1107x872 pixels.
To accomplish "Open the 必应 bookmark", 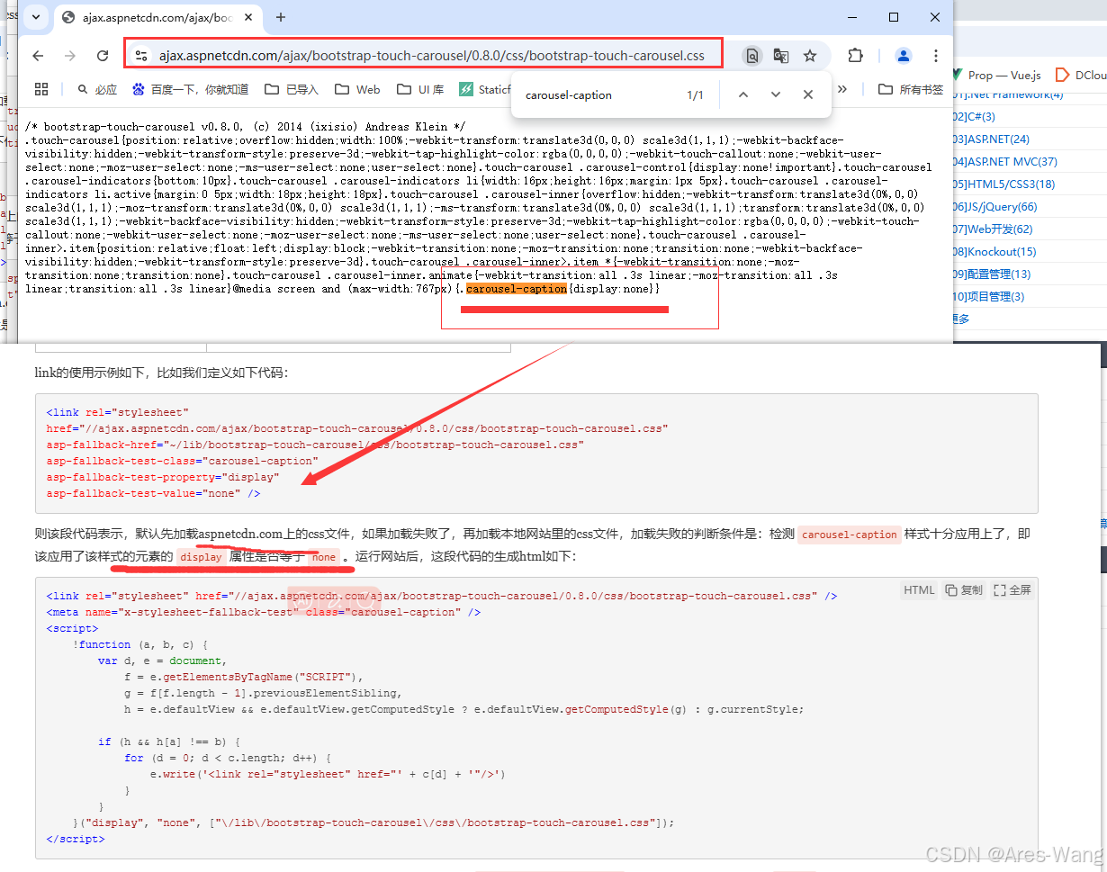I will [97, 89].
